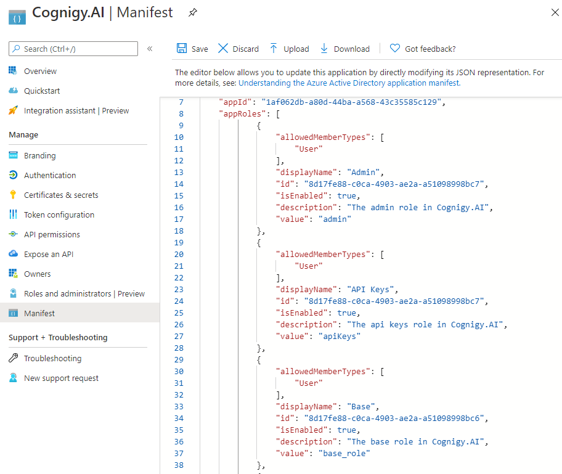
Task: Pin the Manifest blade with pin icon
Action: pos(193,12)
